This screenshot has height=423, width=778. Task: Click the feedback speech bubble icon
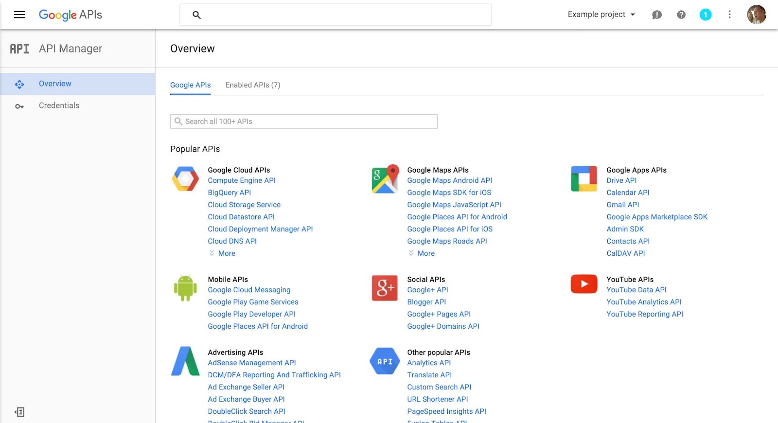pyautogui.click(x=657, y=15)
